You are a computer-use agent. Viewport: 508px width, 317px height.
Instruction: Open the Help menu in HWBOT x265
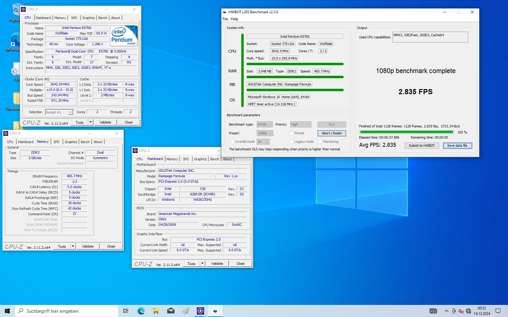[234, 19]
